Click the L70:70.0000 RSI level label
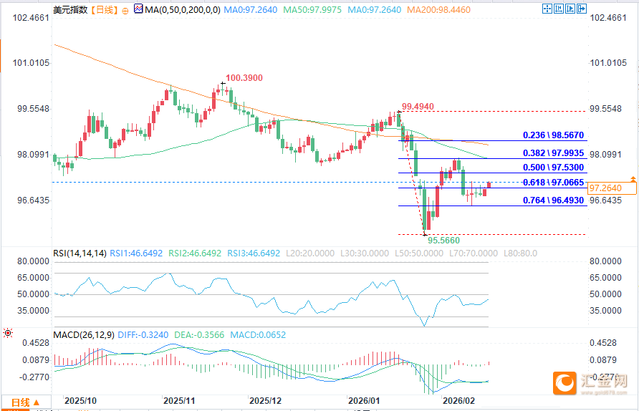The width and height of the screenshot is (639, 411). pos(474,253)
